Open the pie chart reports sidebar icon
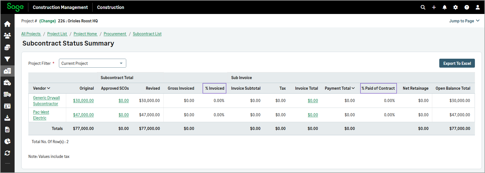The width and height of the screenshot is (485, 173). tap(7, 141)
